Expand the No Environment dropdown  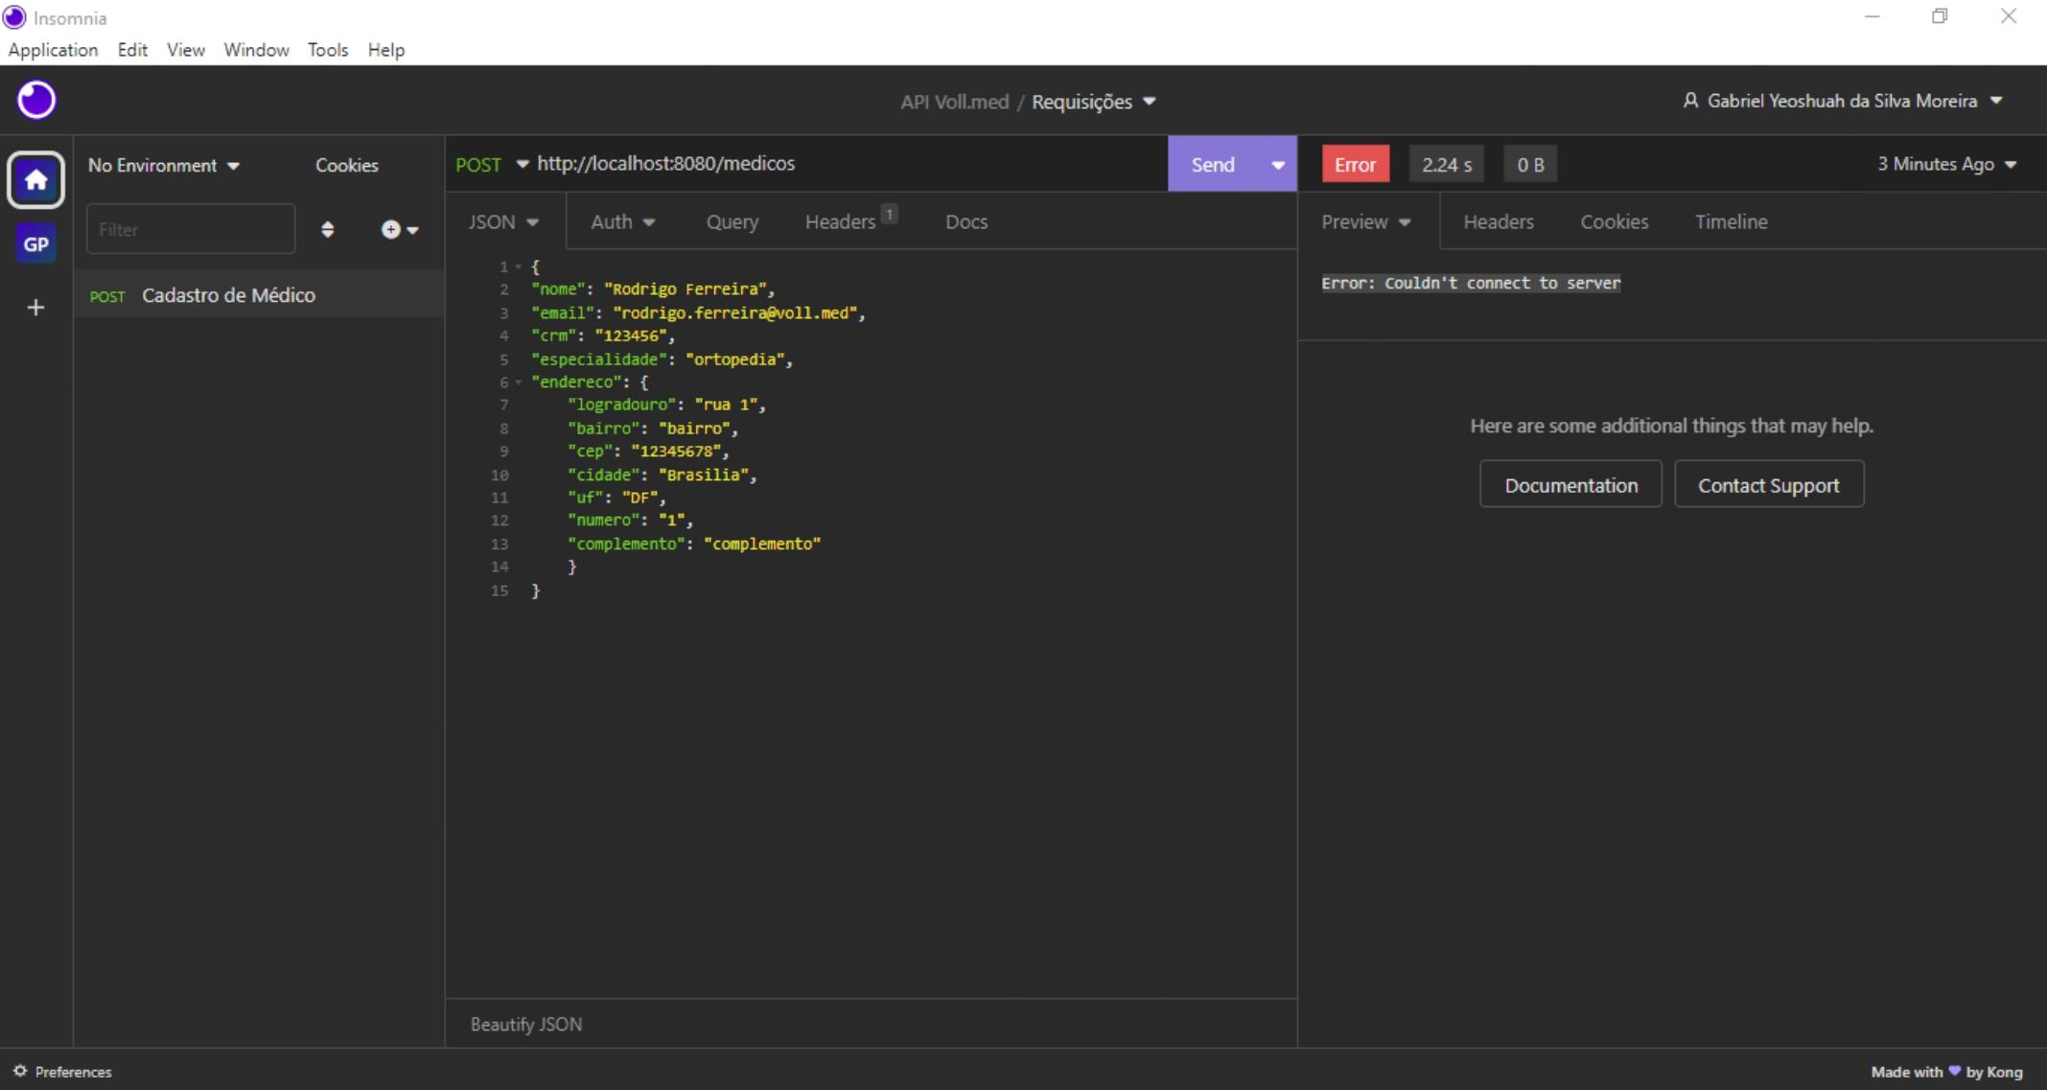(162, 165)
